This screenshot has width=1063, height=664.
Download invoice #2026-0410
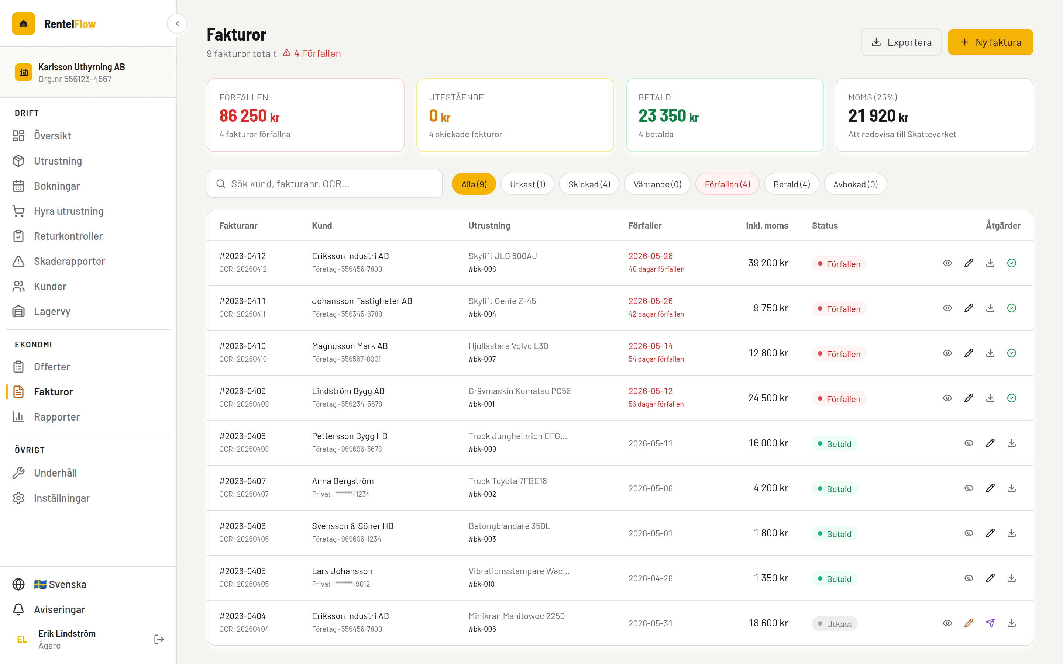click(990, 353)
